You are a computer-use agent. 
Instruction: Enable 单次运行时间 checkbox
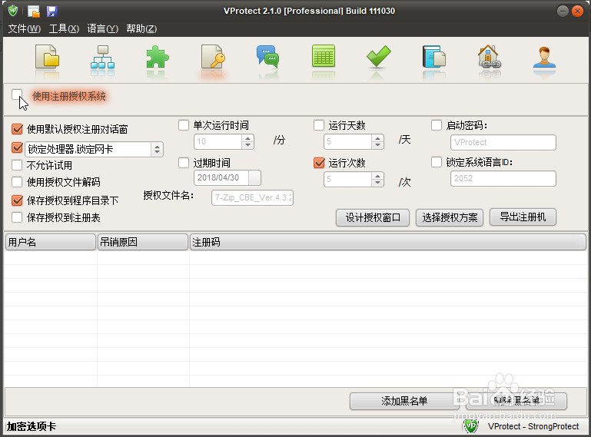click(184, 125)
